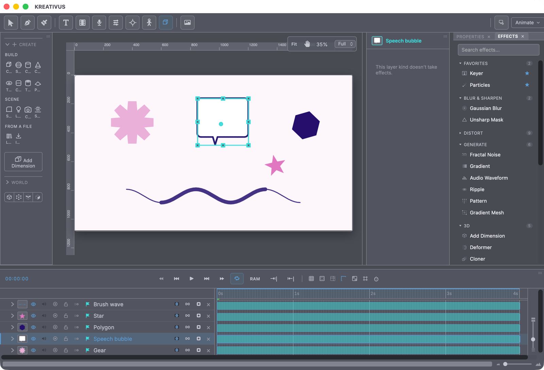This screenshot has width=544, height=370.
Task: Click the 00:00:00 timecode
Action: [17, 279]
